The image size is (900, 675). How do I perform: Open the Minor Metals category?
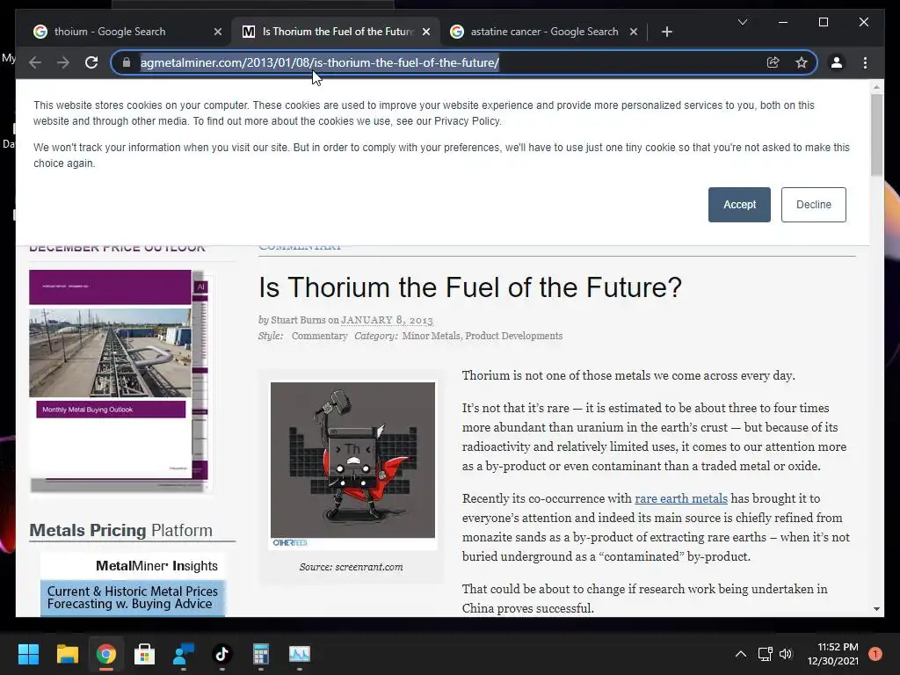point(431,336)
